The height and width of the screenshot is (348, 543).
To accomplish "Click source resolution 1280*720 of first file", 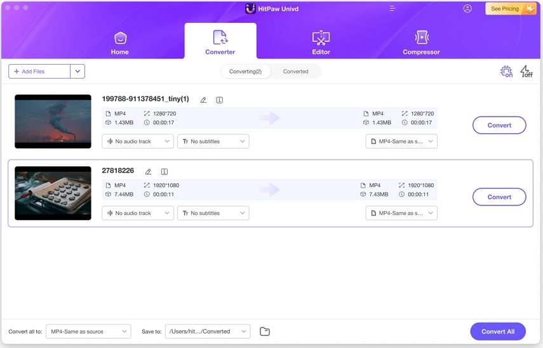I will (164, 113).
